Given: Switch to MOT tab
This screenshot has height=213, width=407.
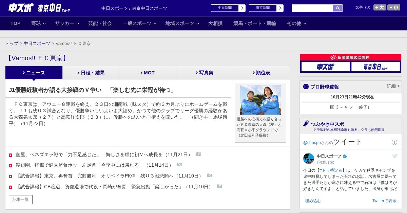Looking at the screenshot, I should coord(148,73).
